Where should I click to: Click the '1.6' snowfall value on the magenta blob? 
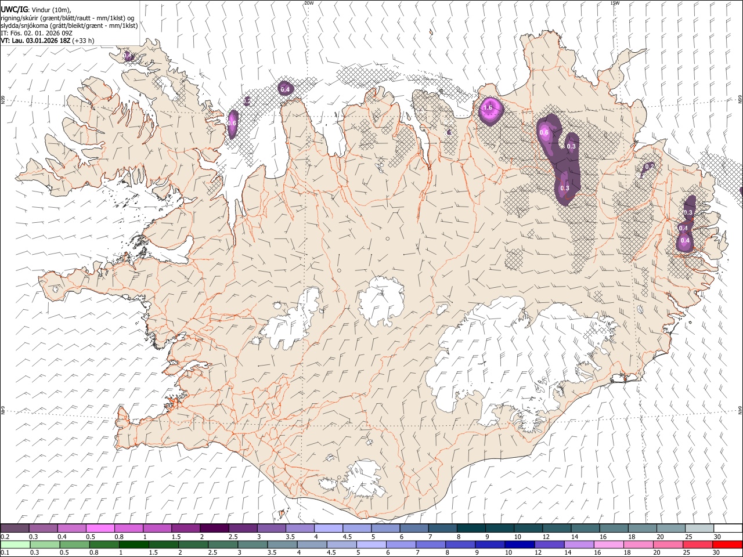(488, 107)
